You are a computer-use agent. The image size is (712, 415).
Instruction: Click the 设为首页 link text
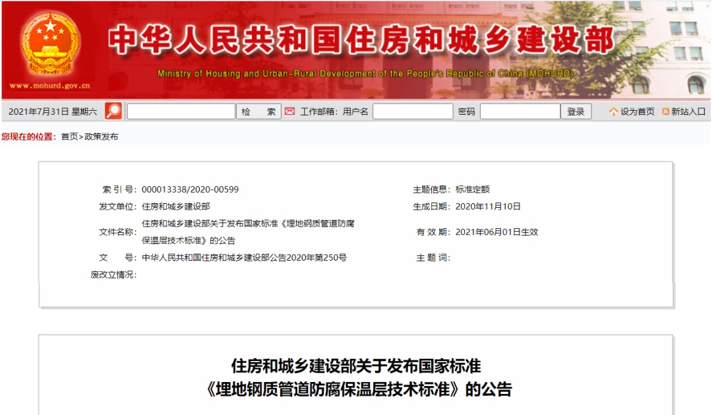pyautogui.click(x=638, y=112)
